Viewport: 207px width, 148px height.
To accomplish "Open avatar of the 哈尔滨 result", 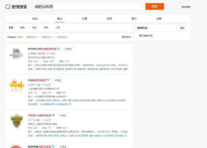I will pyautogui.click(x=17, y=54).
